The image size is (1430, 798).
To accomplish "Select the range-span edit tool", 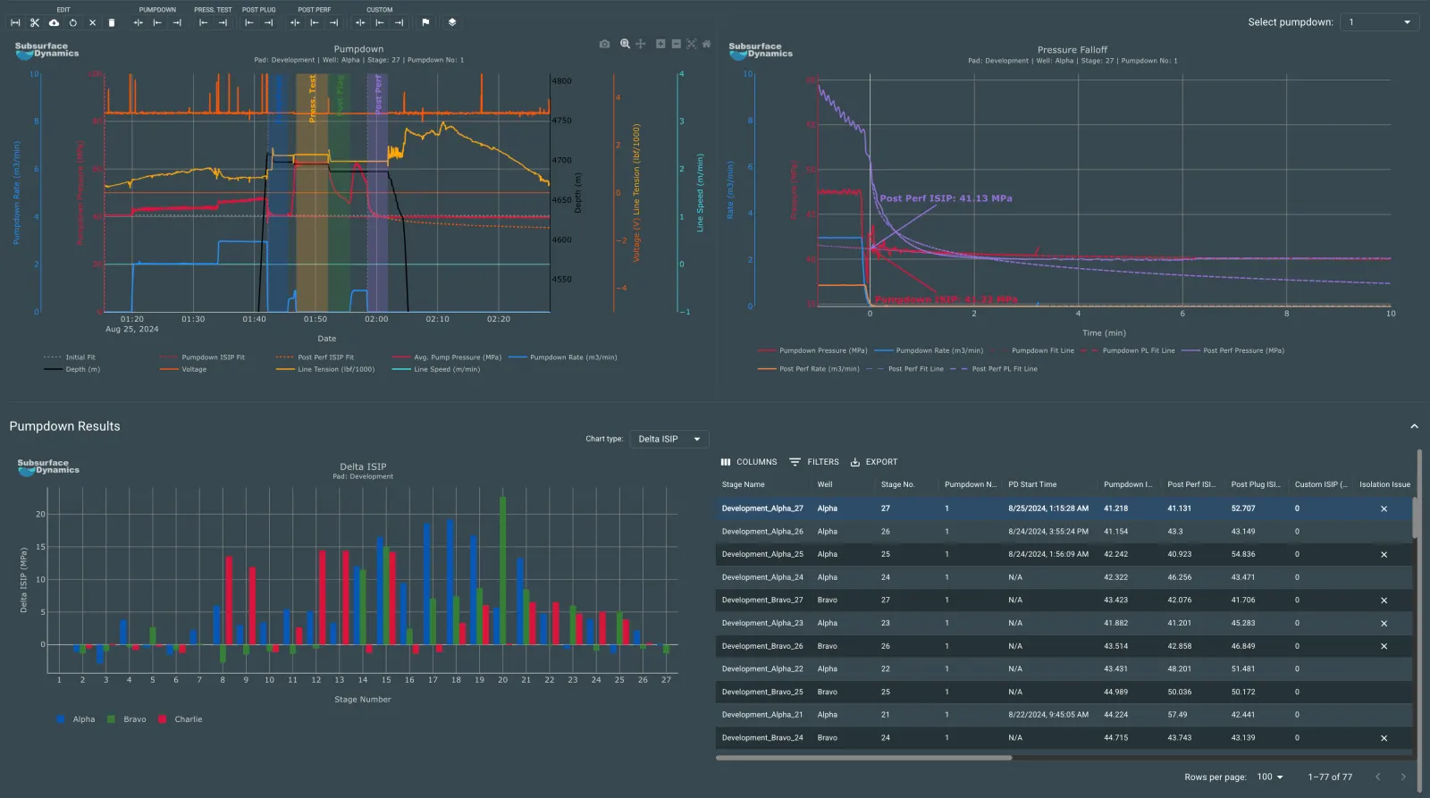I will [15, 22].
